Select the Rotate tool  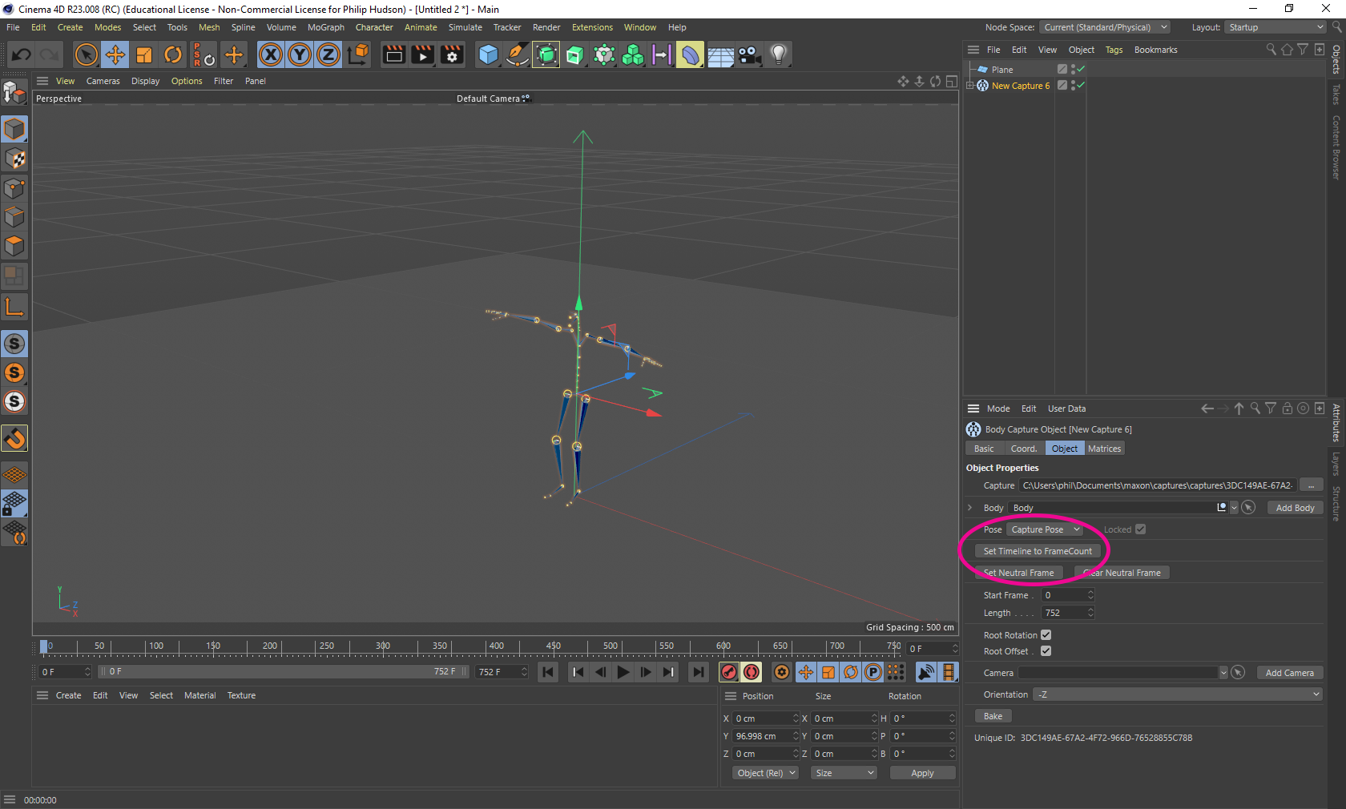pyautogui.click(x=173, y=54)
